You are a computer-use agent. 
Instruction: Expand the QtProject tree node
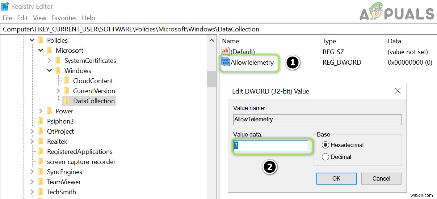[x=32, y=131]
